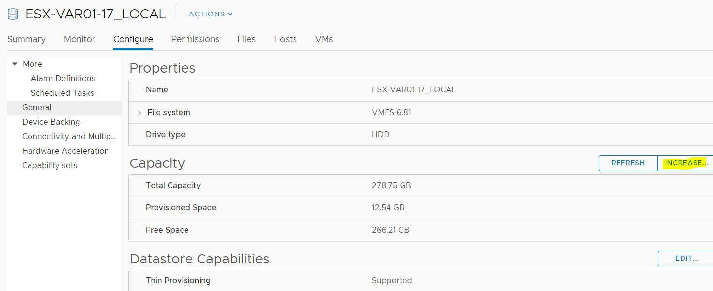Image resolution: width=713 pixels, height=291 pixels.
Task: Select Connectivity and Multipathing
Action: point(69,136)
